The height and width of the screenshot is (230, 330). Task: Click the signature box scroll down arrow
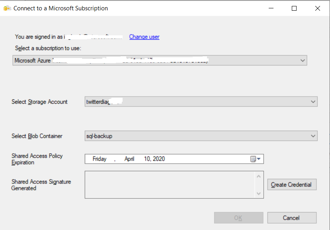click(259, 193)
